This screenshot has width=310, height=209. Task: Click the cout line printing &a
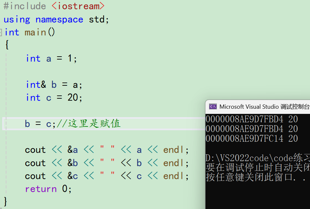107,150
